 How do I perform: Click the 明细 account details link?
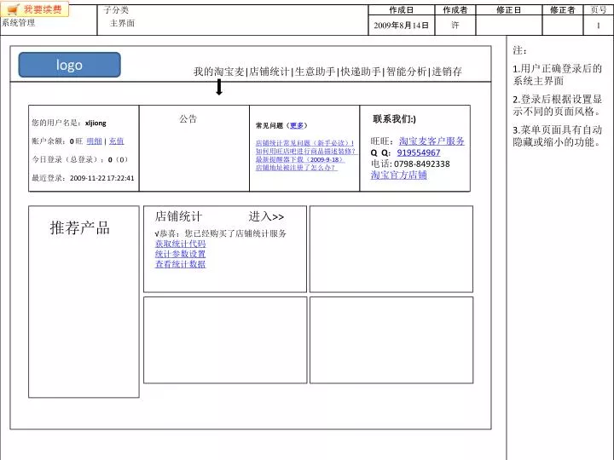pos(94,141)
